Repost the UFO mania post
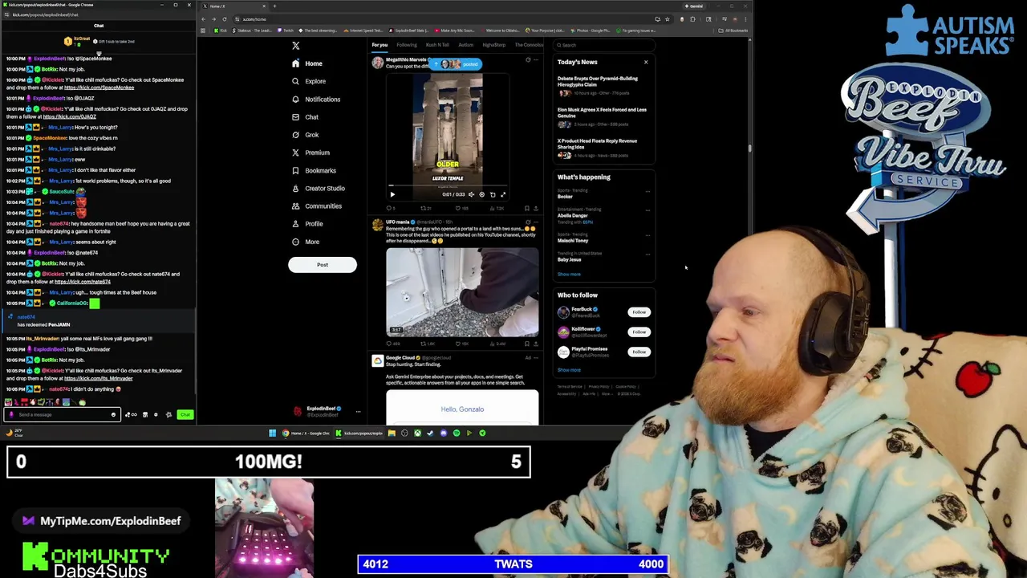This screenshot has height=578, width=1027. click(x=426, y=344)
